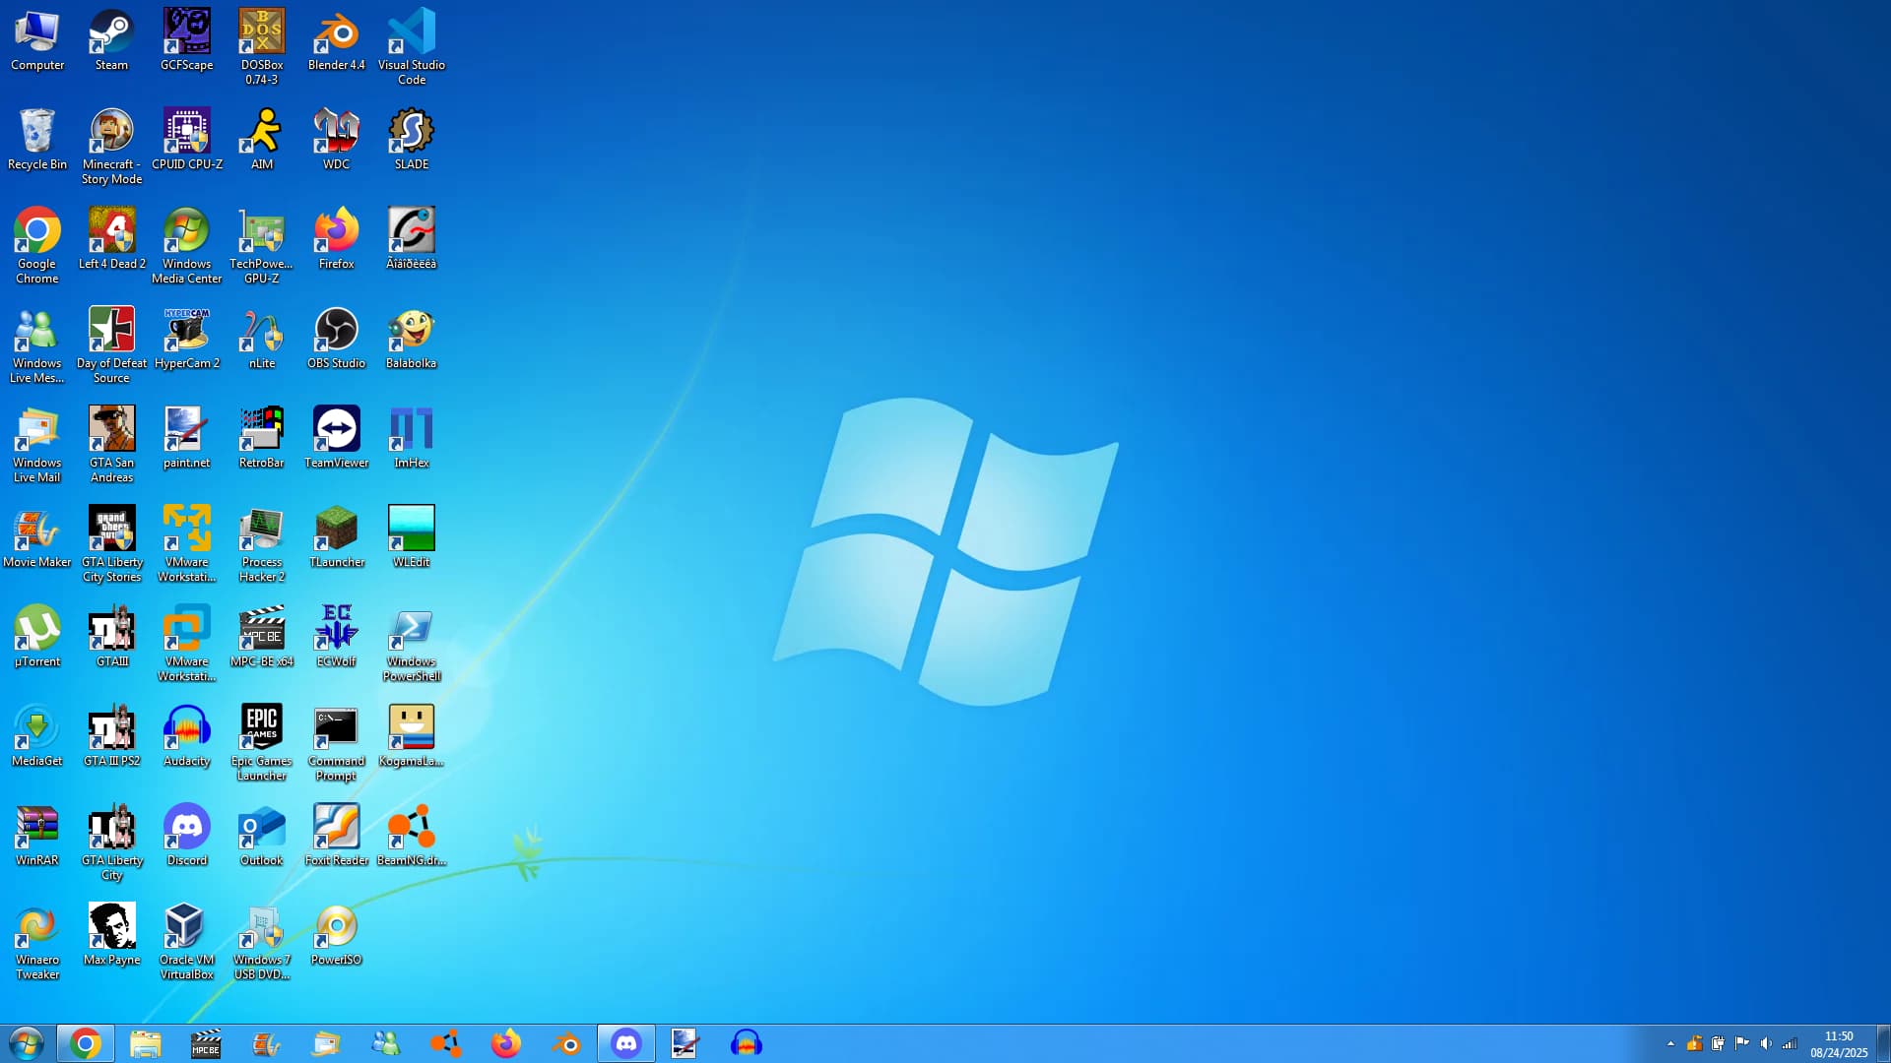The height and width of the screenshot is (1063, 1891).
Task: Open the Windows Start menu orb
Action: coord(27,1043)
